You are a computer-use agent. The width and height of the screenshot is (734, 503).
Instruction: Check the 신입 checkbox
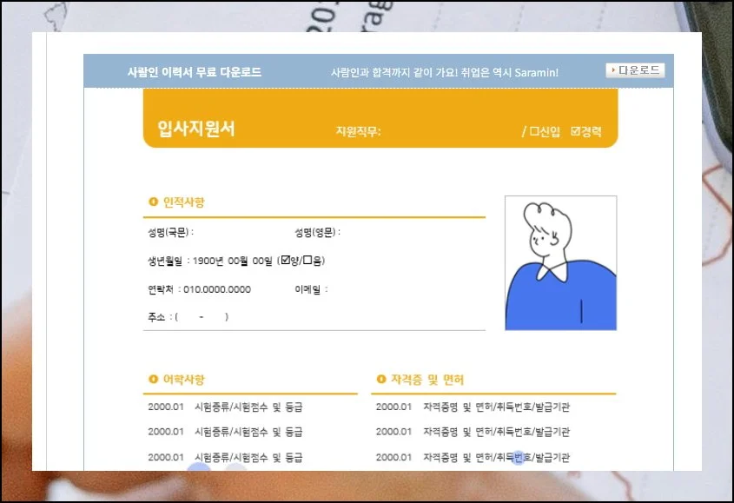pos(535,132)
